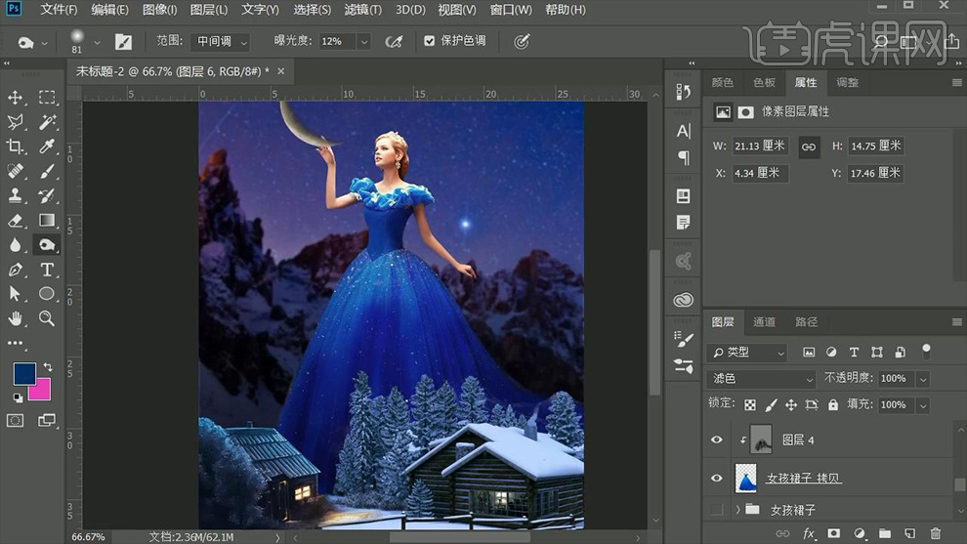967x544 pixels.
Task: Select the Hand tool
Action: [16, 318]
